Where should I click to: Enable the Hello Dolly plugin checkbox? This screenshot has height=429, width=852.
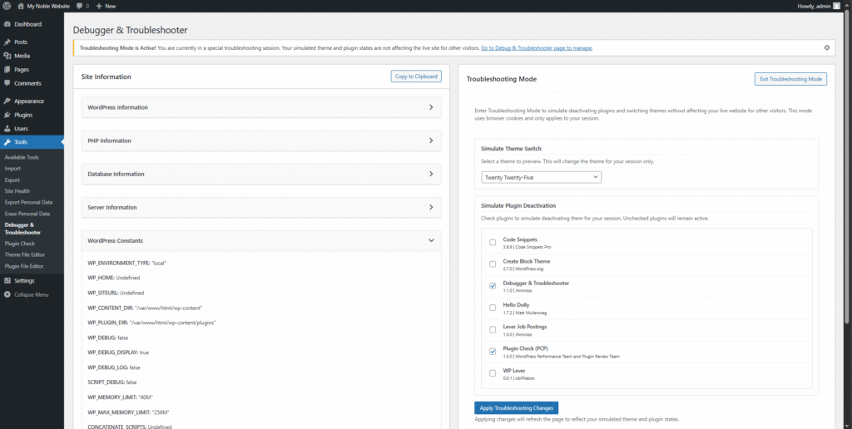(x=493, y=308)
